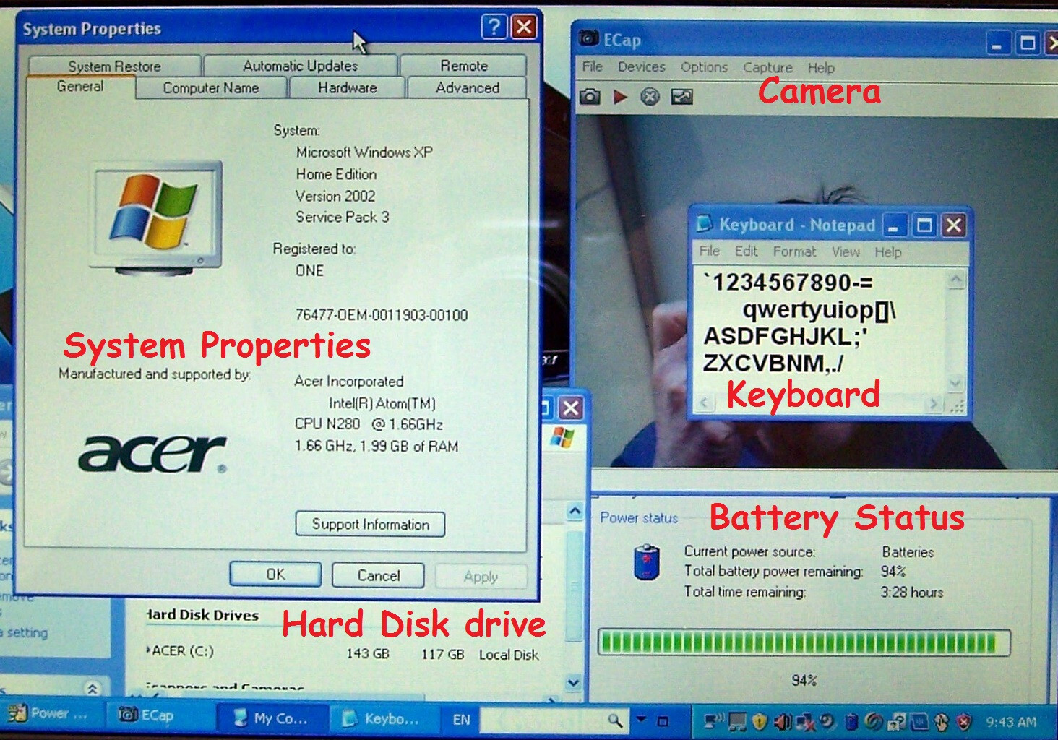
Task: Click the Apply button
Action: [x=481, y=576]
